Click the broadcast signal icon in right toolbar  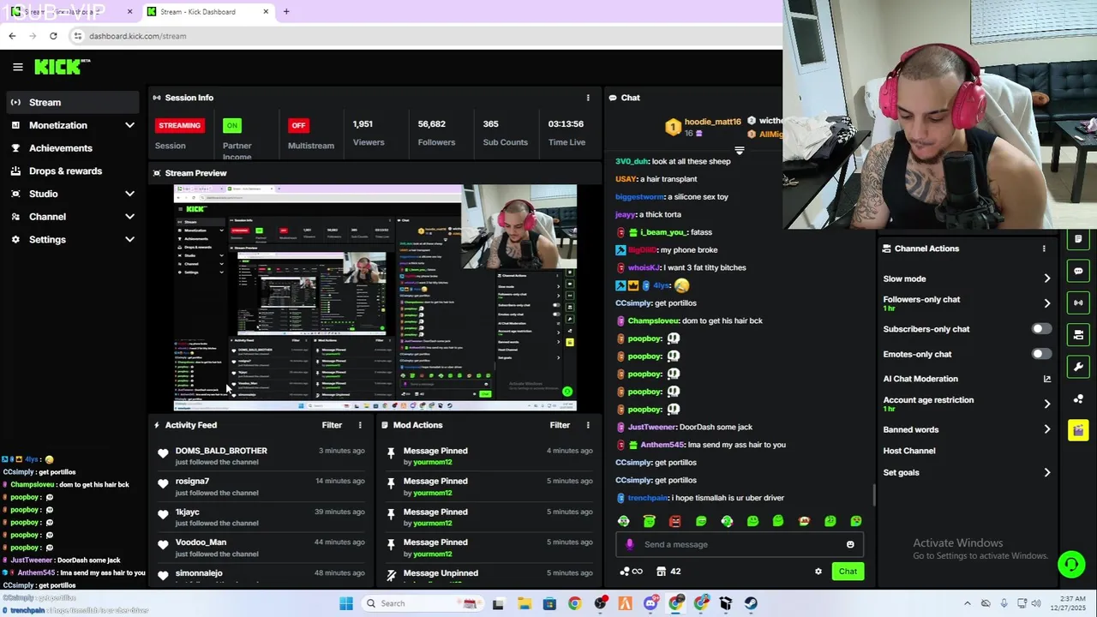click(1078, 303)
